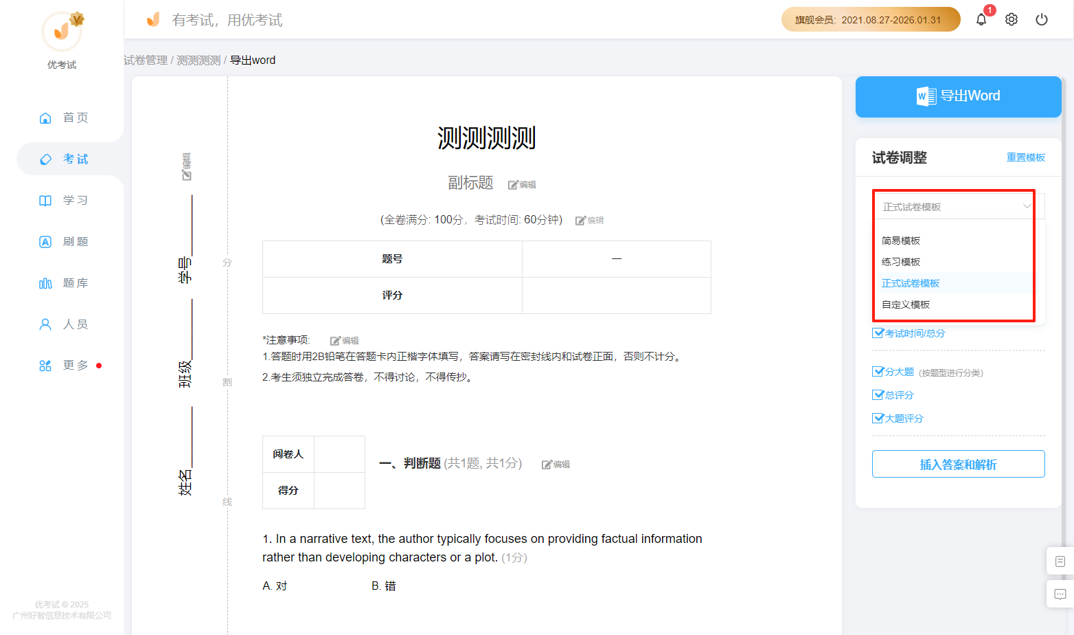
Task: Click 插入答案和解析 button
Action: (x=958, y=464)
